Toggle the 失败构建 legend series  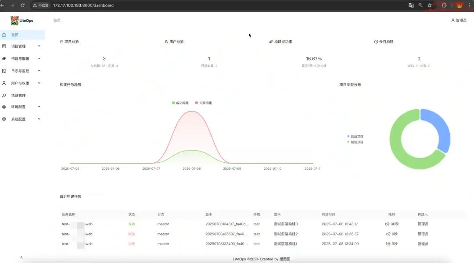tap(204, 103)
